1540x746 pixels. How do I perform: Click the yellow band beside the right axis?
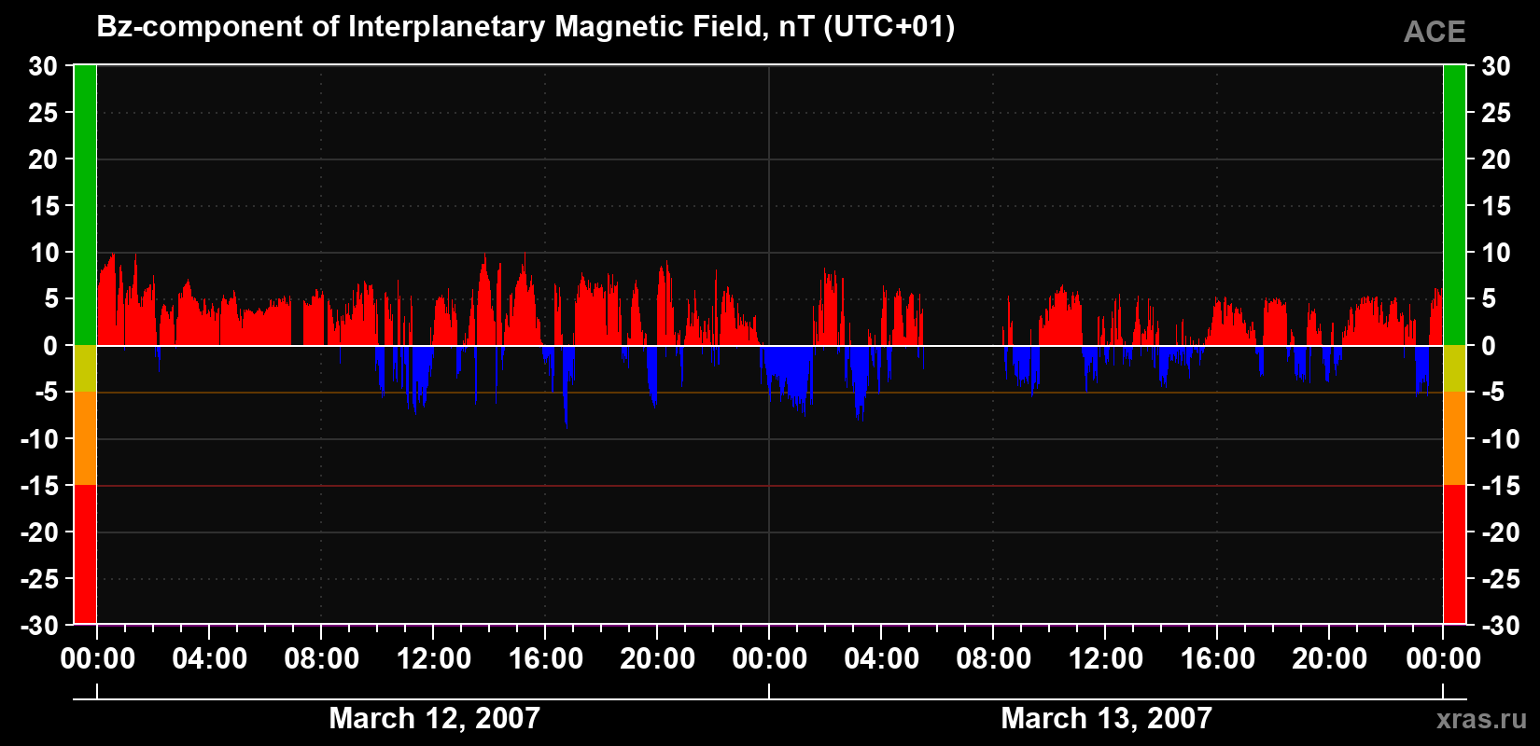(1454, 368)
